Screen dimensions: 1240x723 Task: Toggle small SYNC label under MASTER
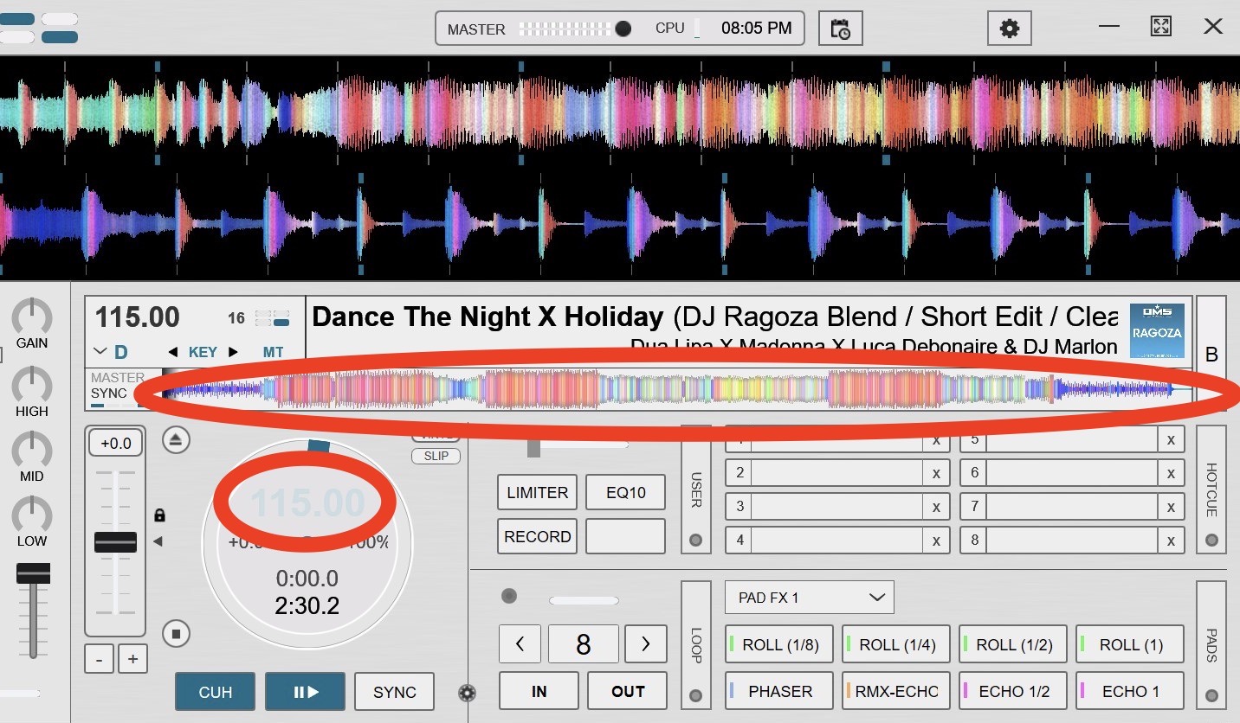109,393
